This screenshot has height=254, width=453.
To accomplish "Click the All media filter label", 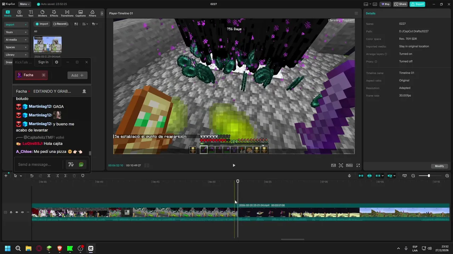I will [35, 31].
